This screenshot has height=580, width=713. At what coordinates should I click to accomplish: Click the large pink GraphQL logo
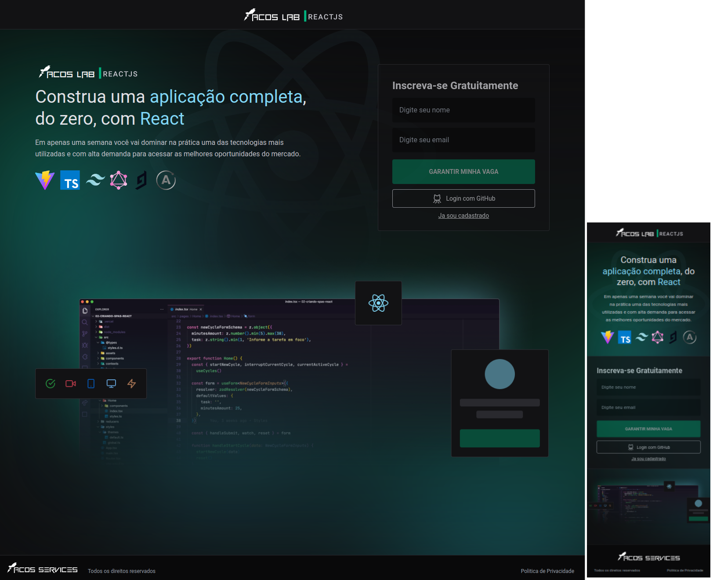(119, 180)
